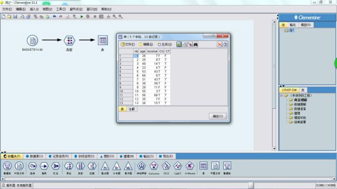Click the Open stream toolbar icon
337x189 pixels.
(x=9, y=17)
